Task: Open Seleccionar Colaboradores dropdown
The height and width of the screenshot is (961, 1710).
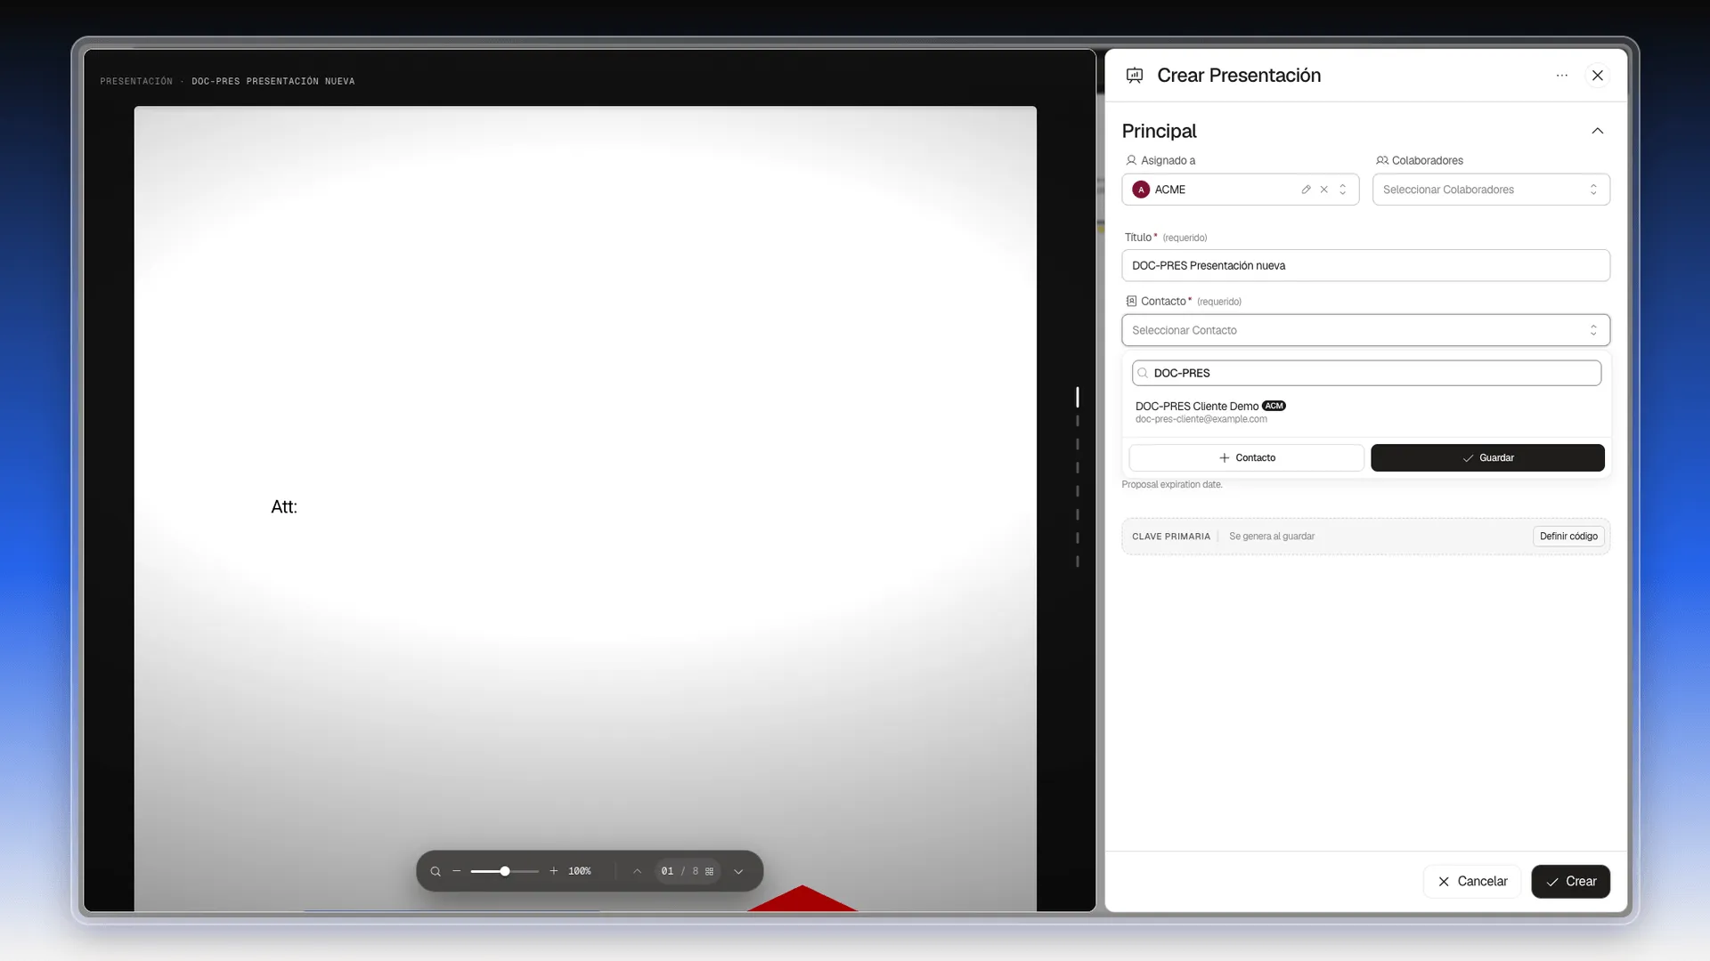Action: [1491, 190]
